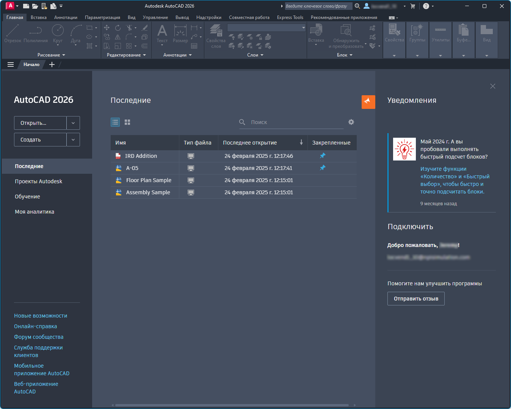Click the Открыть... button
This screenshot has height=409, width=511.
(40, 123)
